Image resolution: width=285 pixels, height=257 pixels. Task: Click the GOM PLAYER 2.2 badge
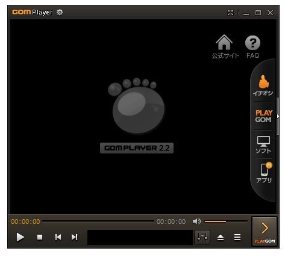(x=137, y=148)
